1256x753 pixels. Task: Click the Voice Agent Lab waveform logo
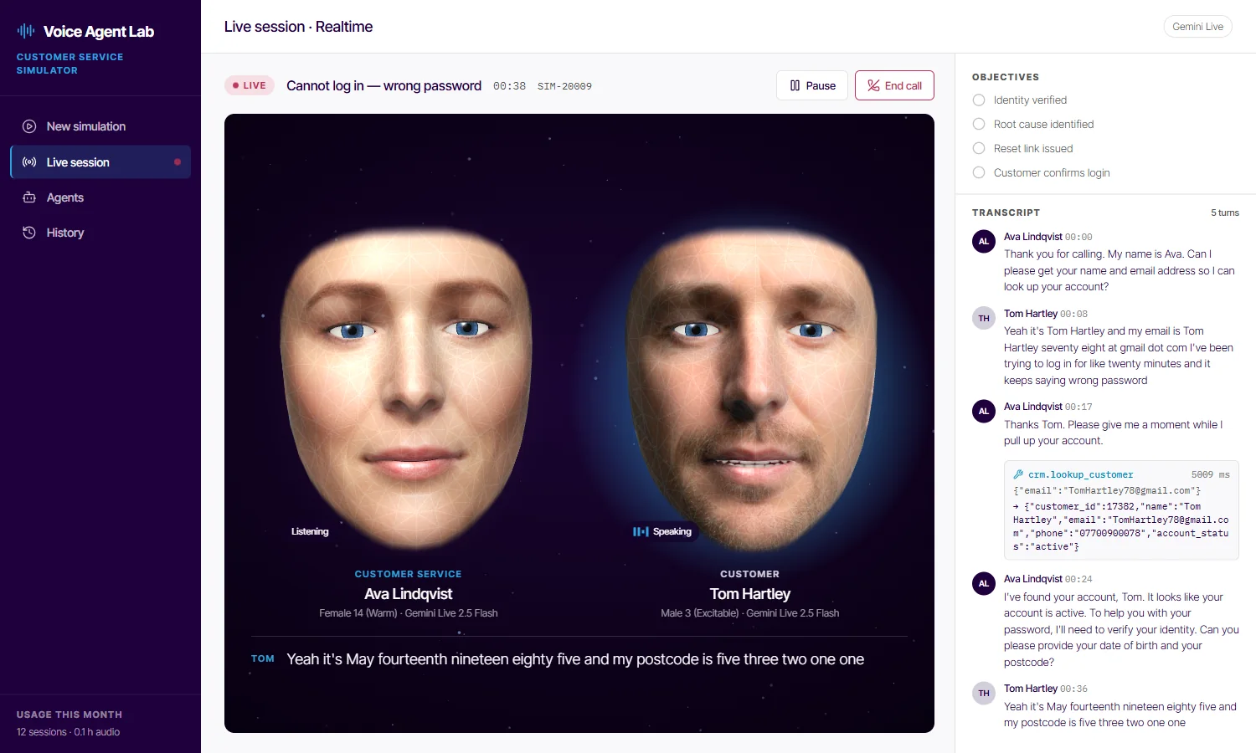pyautogui.click(x=26, y=31)
